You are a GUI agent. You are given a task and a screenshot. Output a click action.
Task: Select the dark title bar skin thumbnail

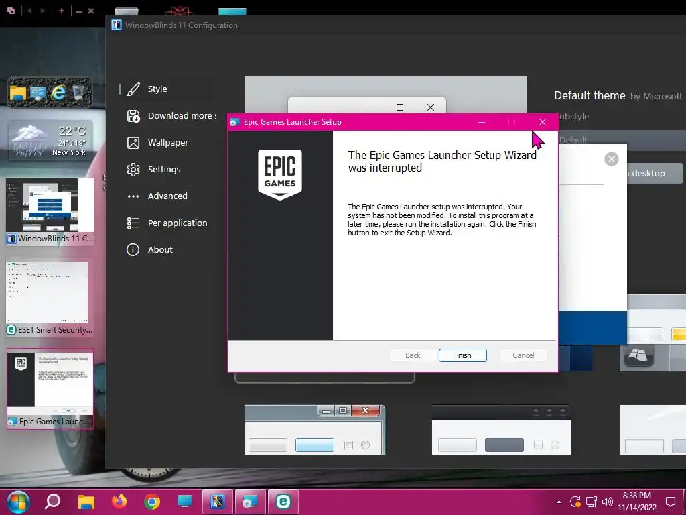[501, 430]
